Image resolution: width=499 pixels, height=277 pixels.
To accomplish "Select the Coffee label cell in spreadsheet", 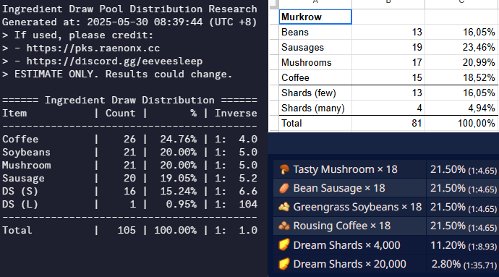I will (x=315, y=77).
